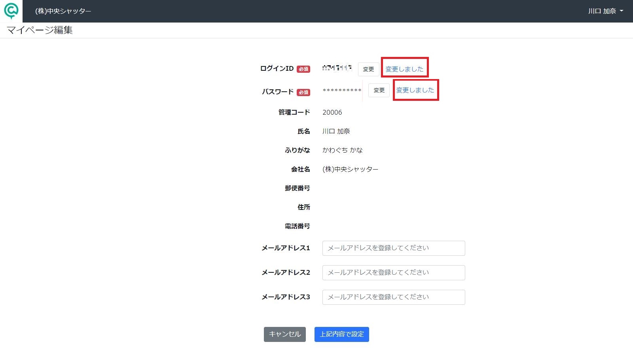Click the 必須 badge beside パスワード
633x353 pixels.
303,92
